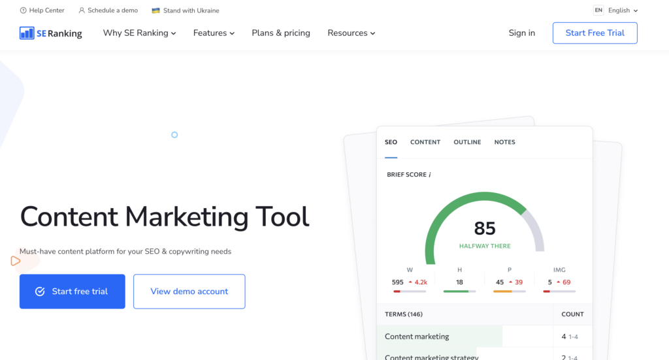Switch to the CONTENT tab
The width and height of the screenshot is (669, 360).
(x=425, y=142)
